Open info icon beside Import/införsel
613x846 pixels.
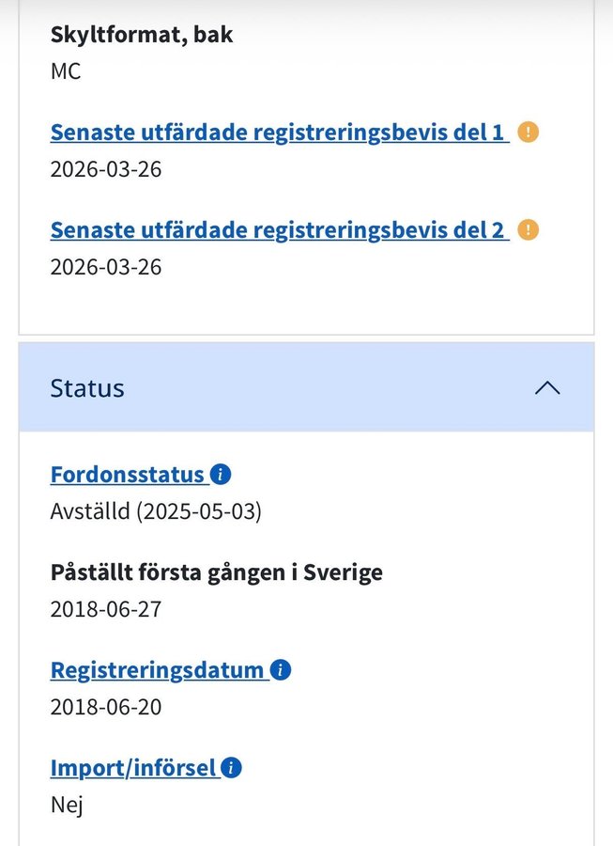click(x=232, y=768)
